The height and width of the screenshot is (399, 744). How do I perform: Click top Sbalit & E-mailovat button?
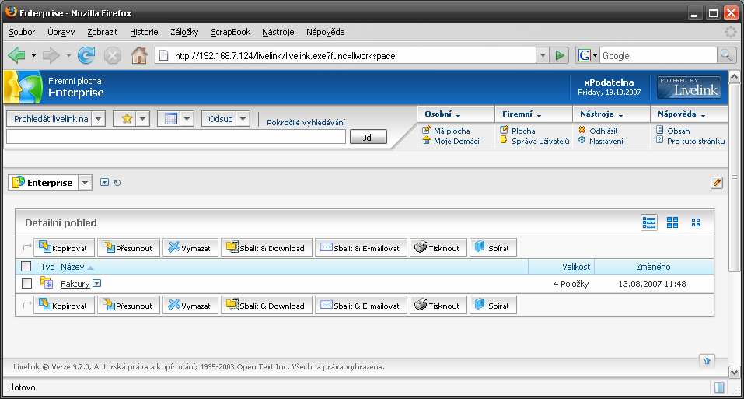(361, 247)
